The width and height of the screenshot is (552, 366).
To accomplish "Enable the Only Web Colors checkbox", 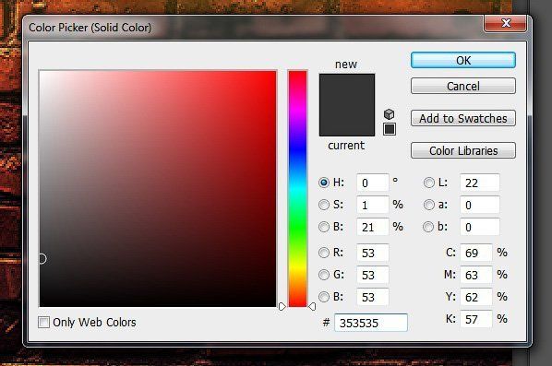I will [x=43, y=322].
